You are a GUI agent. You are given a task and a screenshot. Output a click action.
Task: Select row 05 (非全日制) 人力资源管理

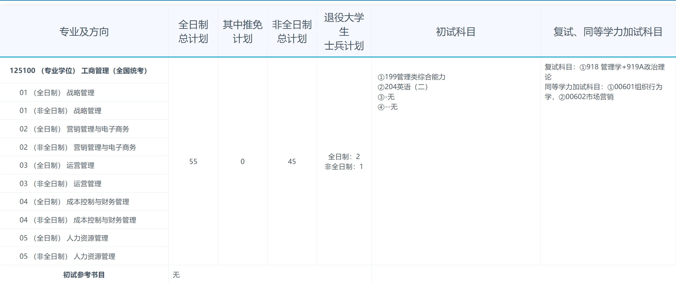(x=84, y=256)
